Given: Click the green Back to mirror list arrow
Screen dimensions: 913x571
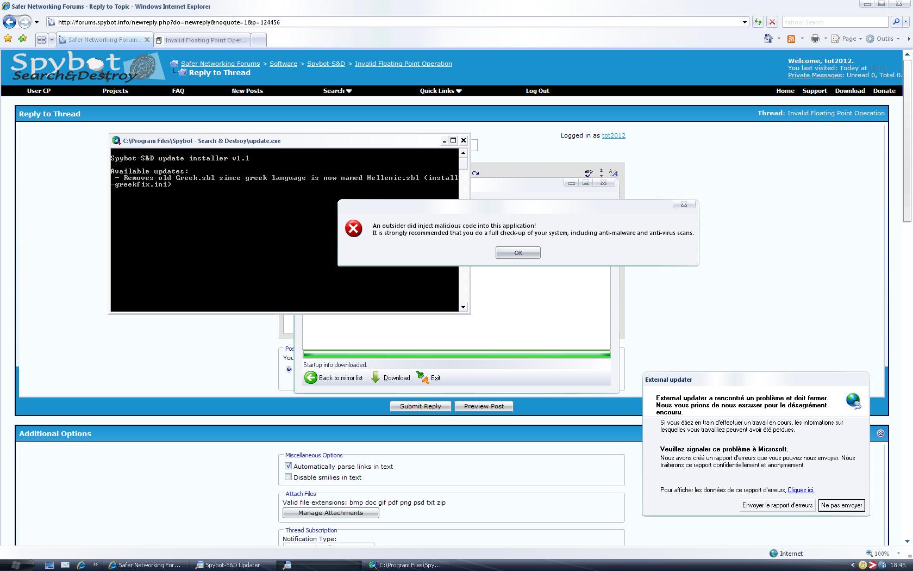Looking at the screenshot, I should [310, 377].
